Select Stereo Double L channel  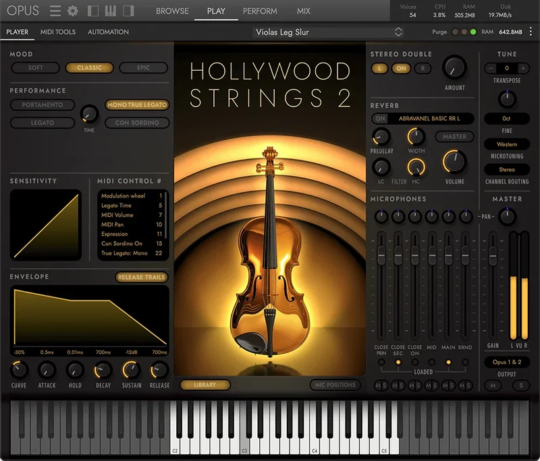coord(379,69)
